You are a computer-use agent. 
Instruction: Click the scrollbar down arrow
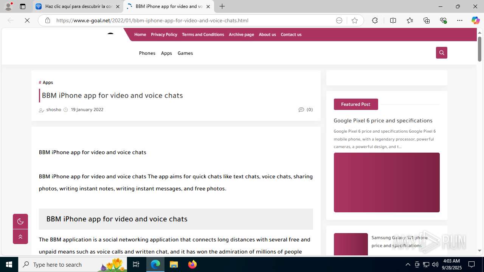(x=479, y=250)
